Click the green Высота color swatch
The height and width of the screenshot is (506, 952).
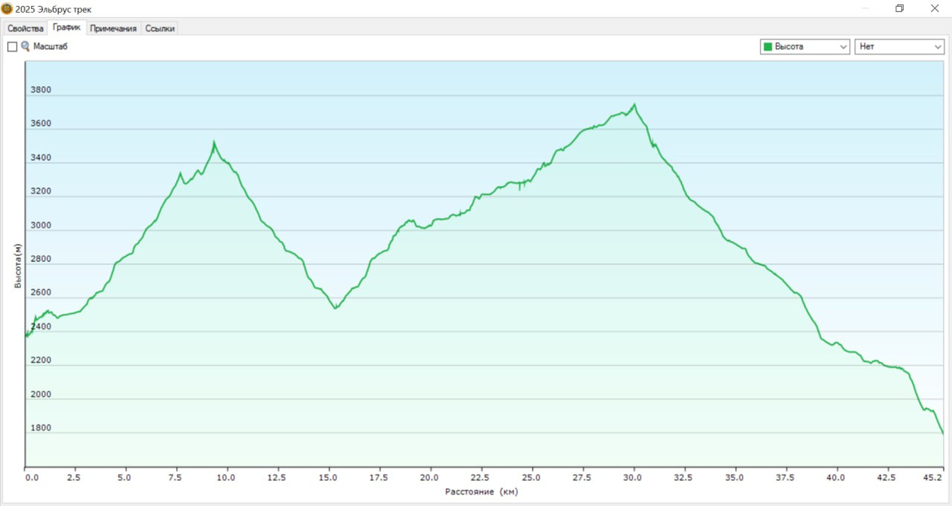[768, 46]
